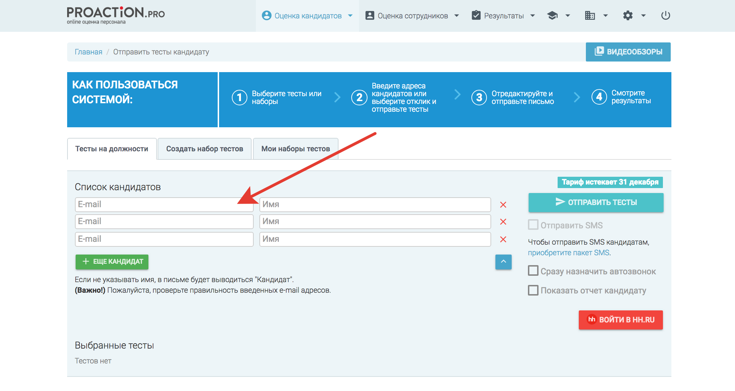Collapse candidate list with blue chevron-up button
The height and width of the screenshot is (391, 735).
tap(503, 262)
